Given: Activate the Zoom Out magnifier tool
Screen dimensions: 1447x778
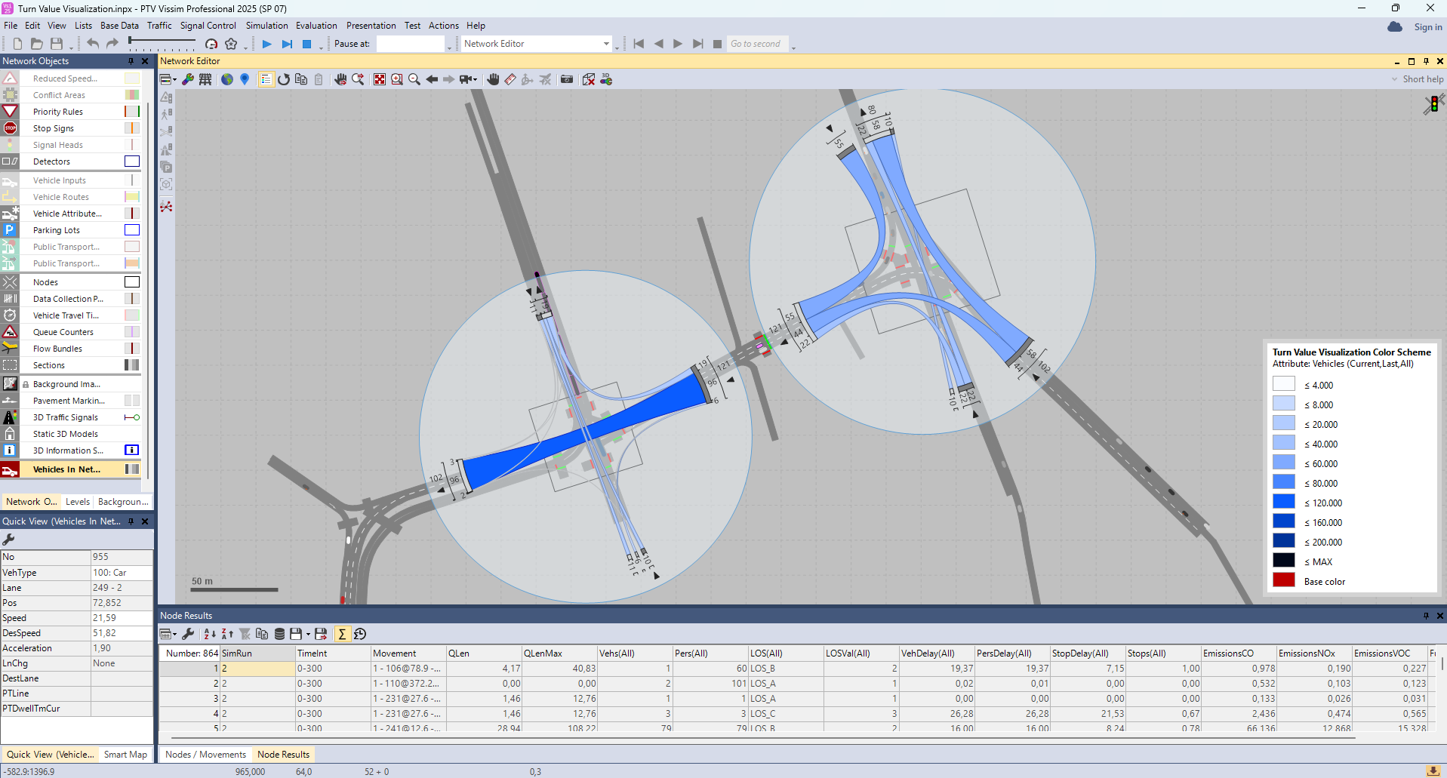Looking at the screenshot, I should [414, 78].
